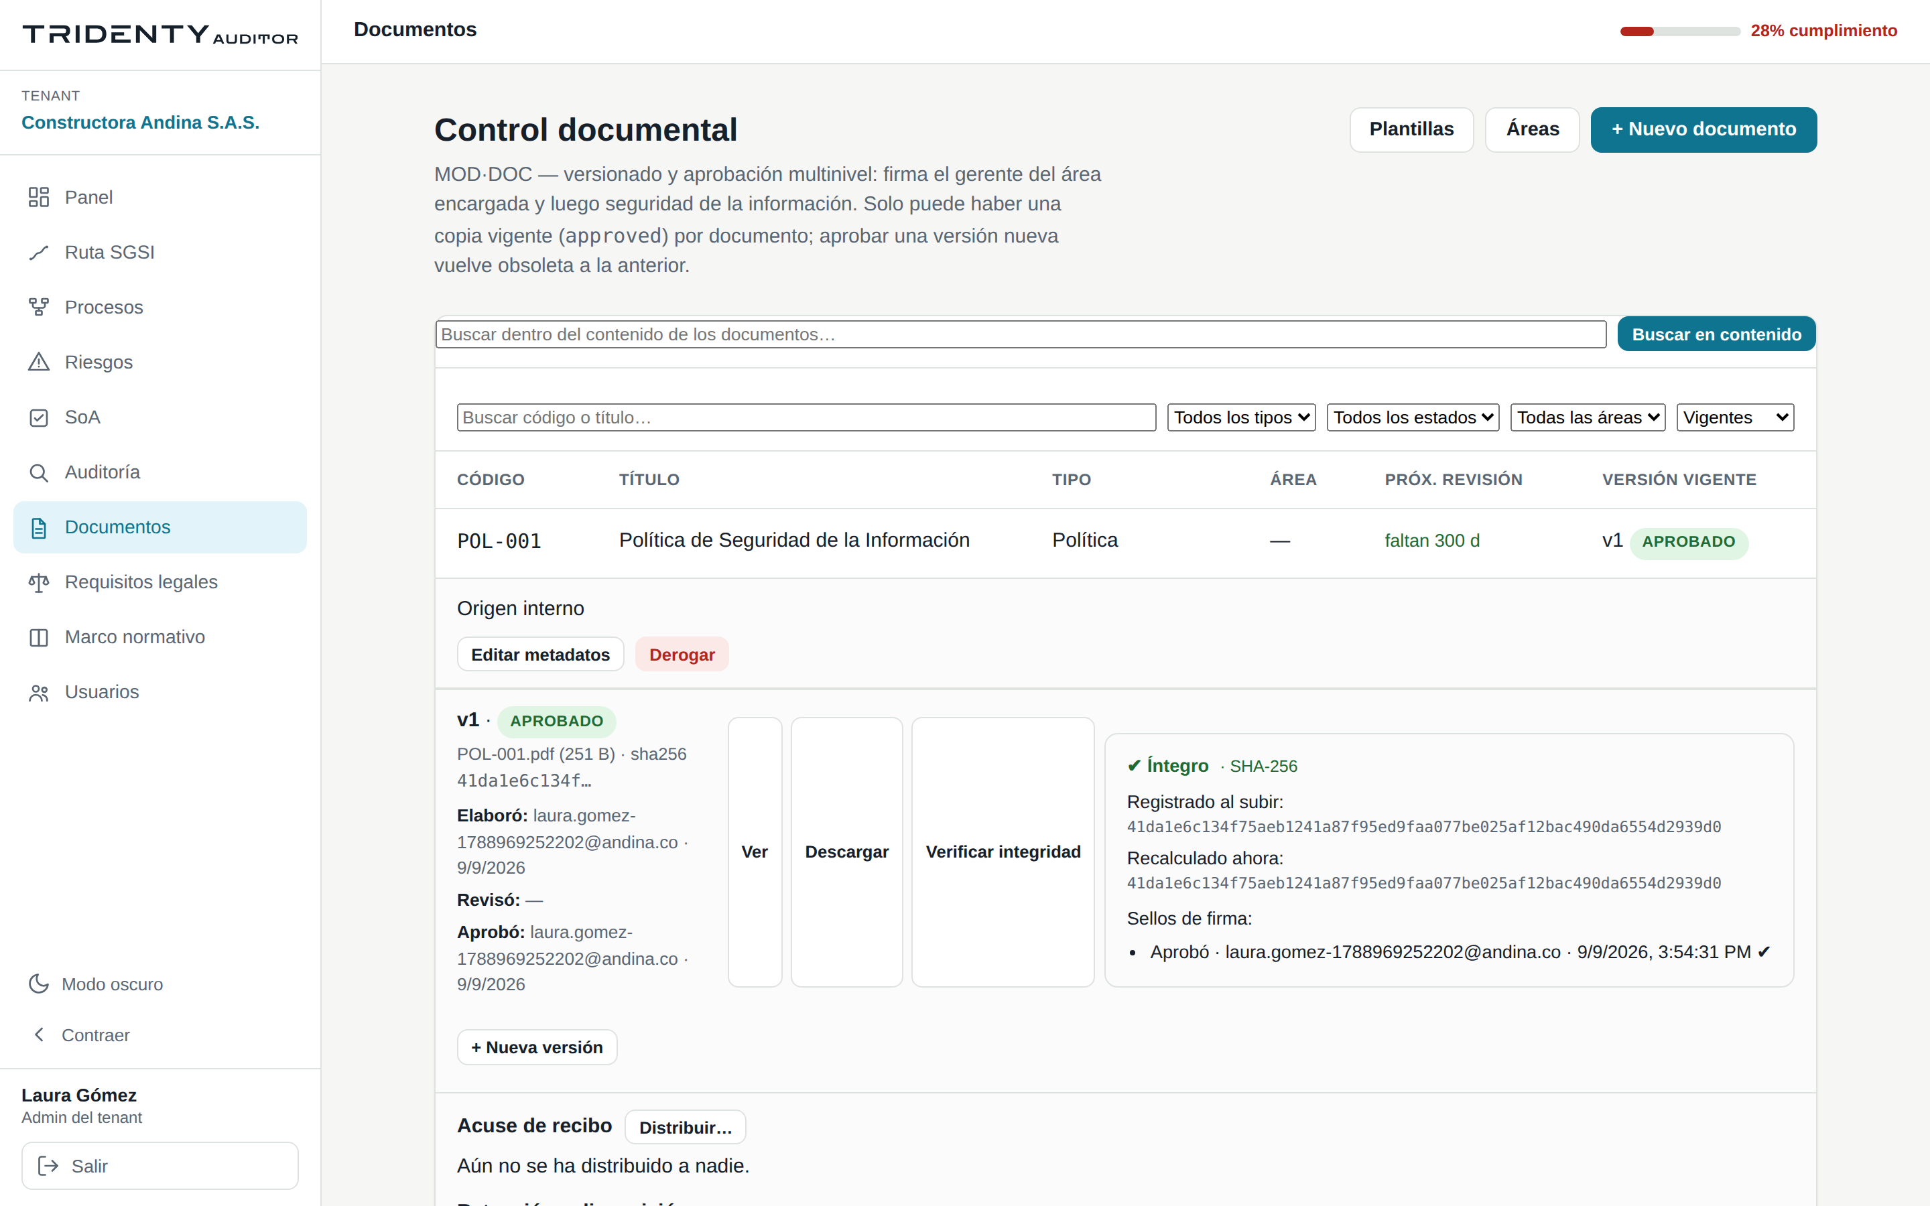The image size is (1930, 1206).
Task: Open the Todos los estados dropdown
Action: (x=1413, y=417)
